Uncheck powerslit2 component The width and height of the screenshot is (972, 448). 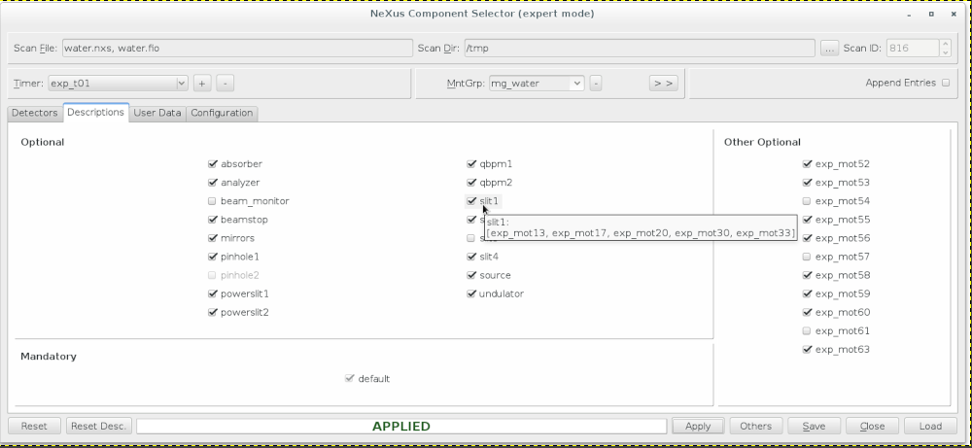click(213, 313)
